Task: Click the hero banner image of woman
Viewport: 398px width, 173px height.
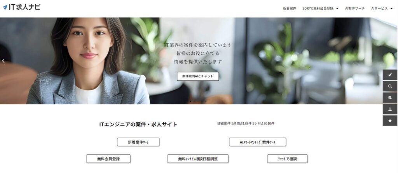Action: [199, 61]
